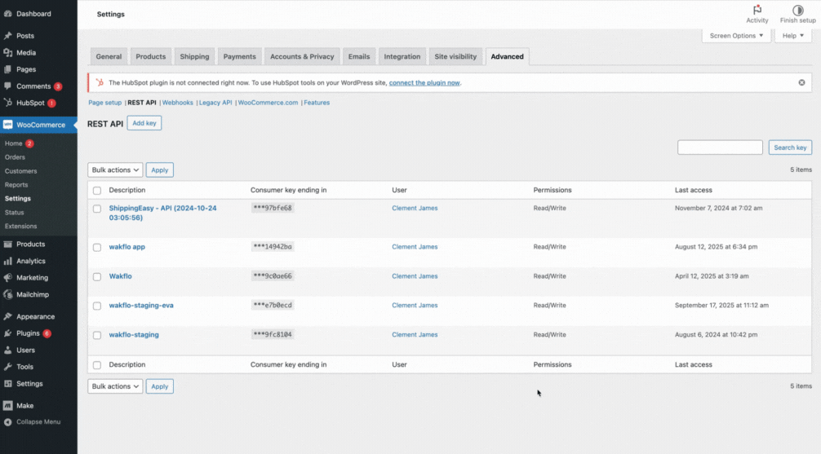Go to WooCommerce Customers submenu

[21, 171]
